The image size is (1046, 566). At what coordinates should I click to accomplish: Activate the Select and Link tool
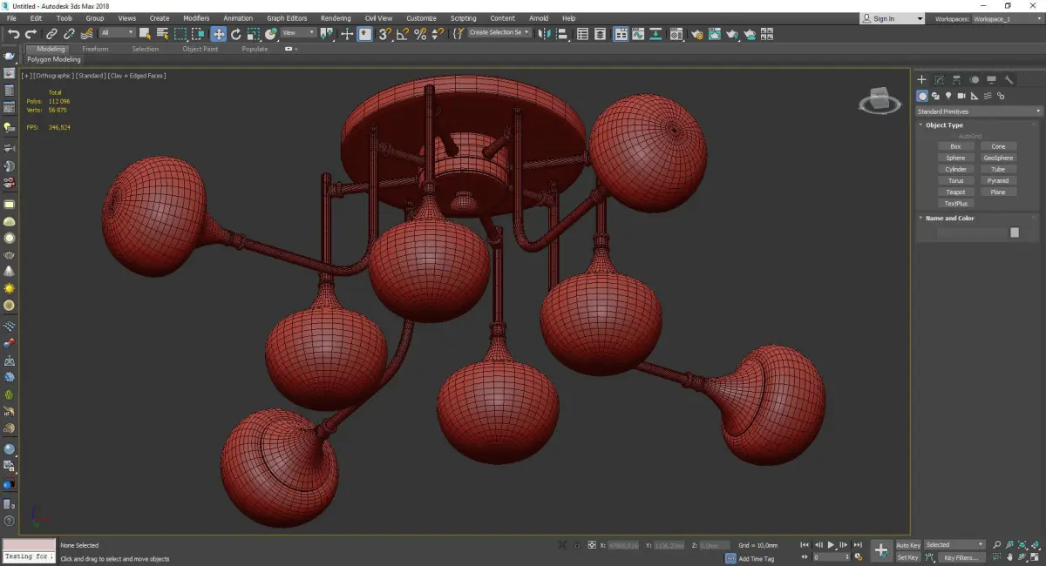click(51, 34)
